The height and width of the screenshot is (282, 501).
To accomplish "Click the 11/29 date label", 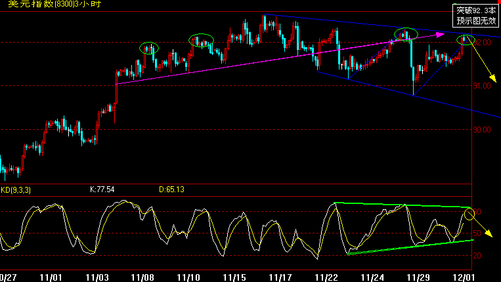I will point(418,277).
